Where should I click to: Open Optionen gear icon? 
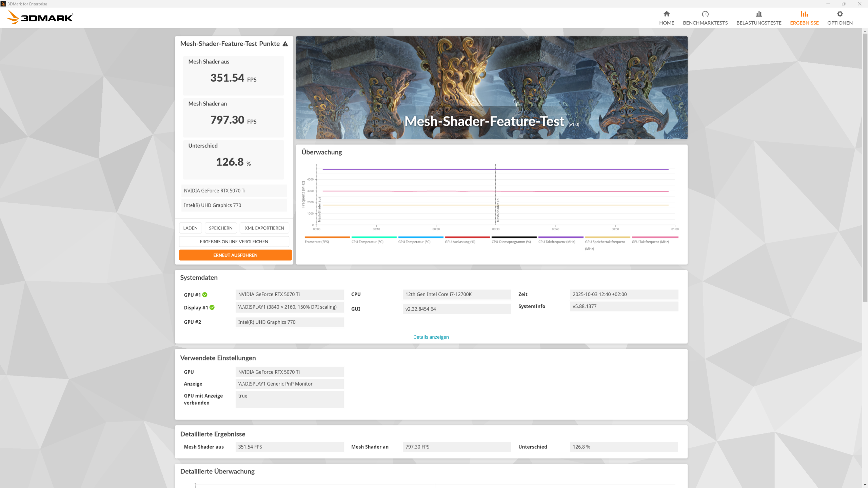coord(840,14)
